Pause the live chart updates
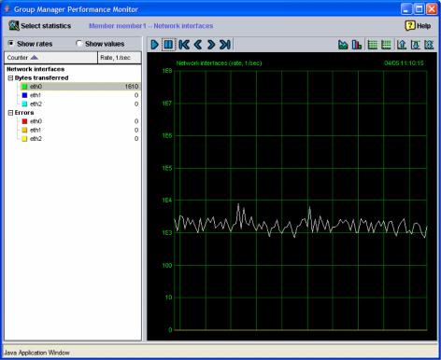This screenshot has height=360, width=441. 168,45
